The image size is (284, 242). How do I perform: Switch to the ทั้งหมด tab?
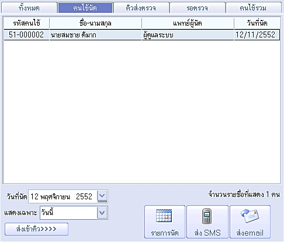point(29,8)
